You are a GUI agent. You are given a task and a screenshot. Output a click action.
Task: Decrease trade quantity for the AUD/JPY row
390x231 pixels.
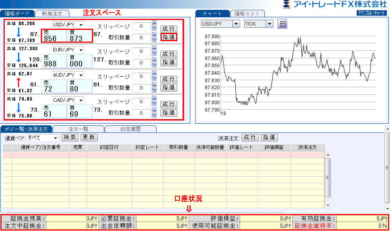point(155,90)
